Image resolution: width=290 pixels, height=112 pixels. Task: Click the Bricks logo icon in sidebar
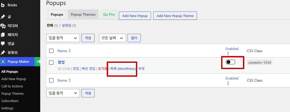[3, 5]
